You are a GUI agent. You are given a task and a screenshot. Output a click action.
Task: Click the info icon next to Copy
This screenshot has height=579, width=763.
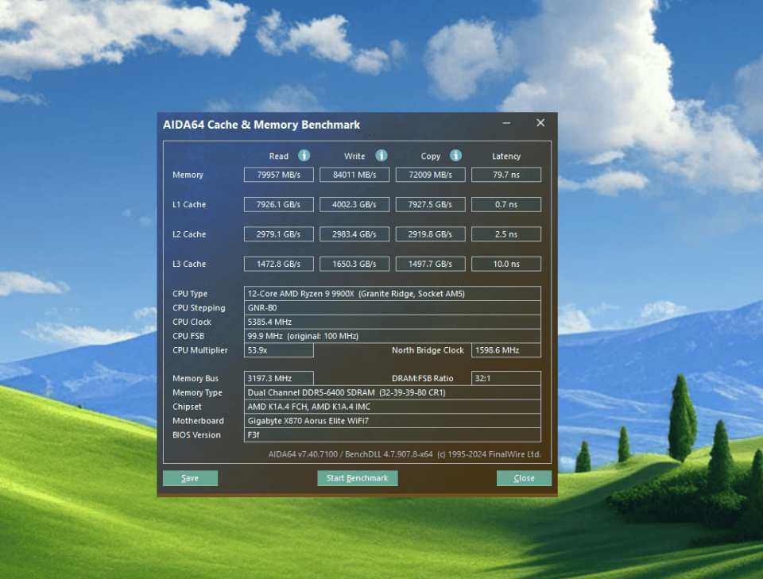click(455, 156)
